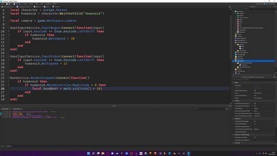The height and width of the screenshot is (156, 277).
Task: Open the HOME ribbon tab
Action: 25,4
